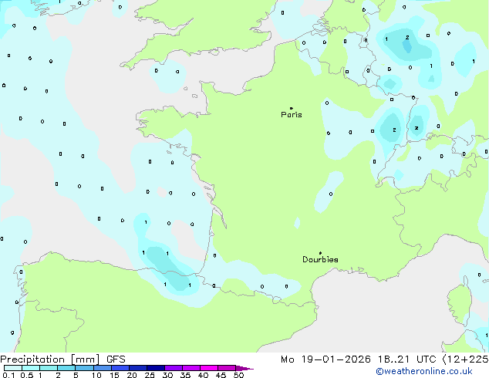This screenshot has height=378, width=489.
Task: Click the Paris city label
Action: pyautogui.click(x=292, y=115)
